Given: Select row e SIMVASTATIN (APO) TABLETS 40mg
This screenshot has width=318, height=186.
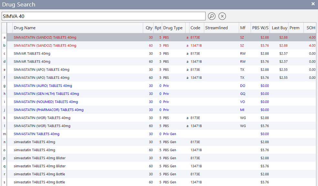Looking at the screenshot, I should pos(159,69).
